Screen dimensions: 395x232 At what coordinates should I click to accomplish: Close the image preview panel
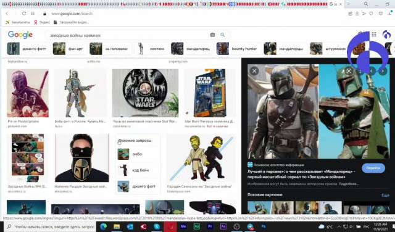point(254,71)
